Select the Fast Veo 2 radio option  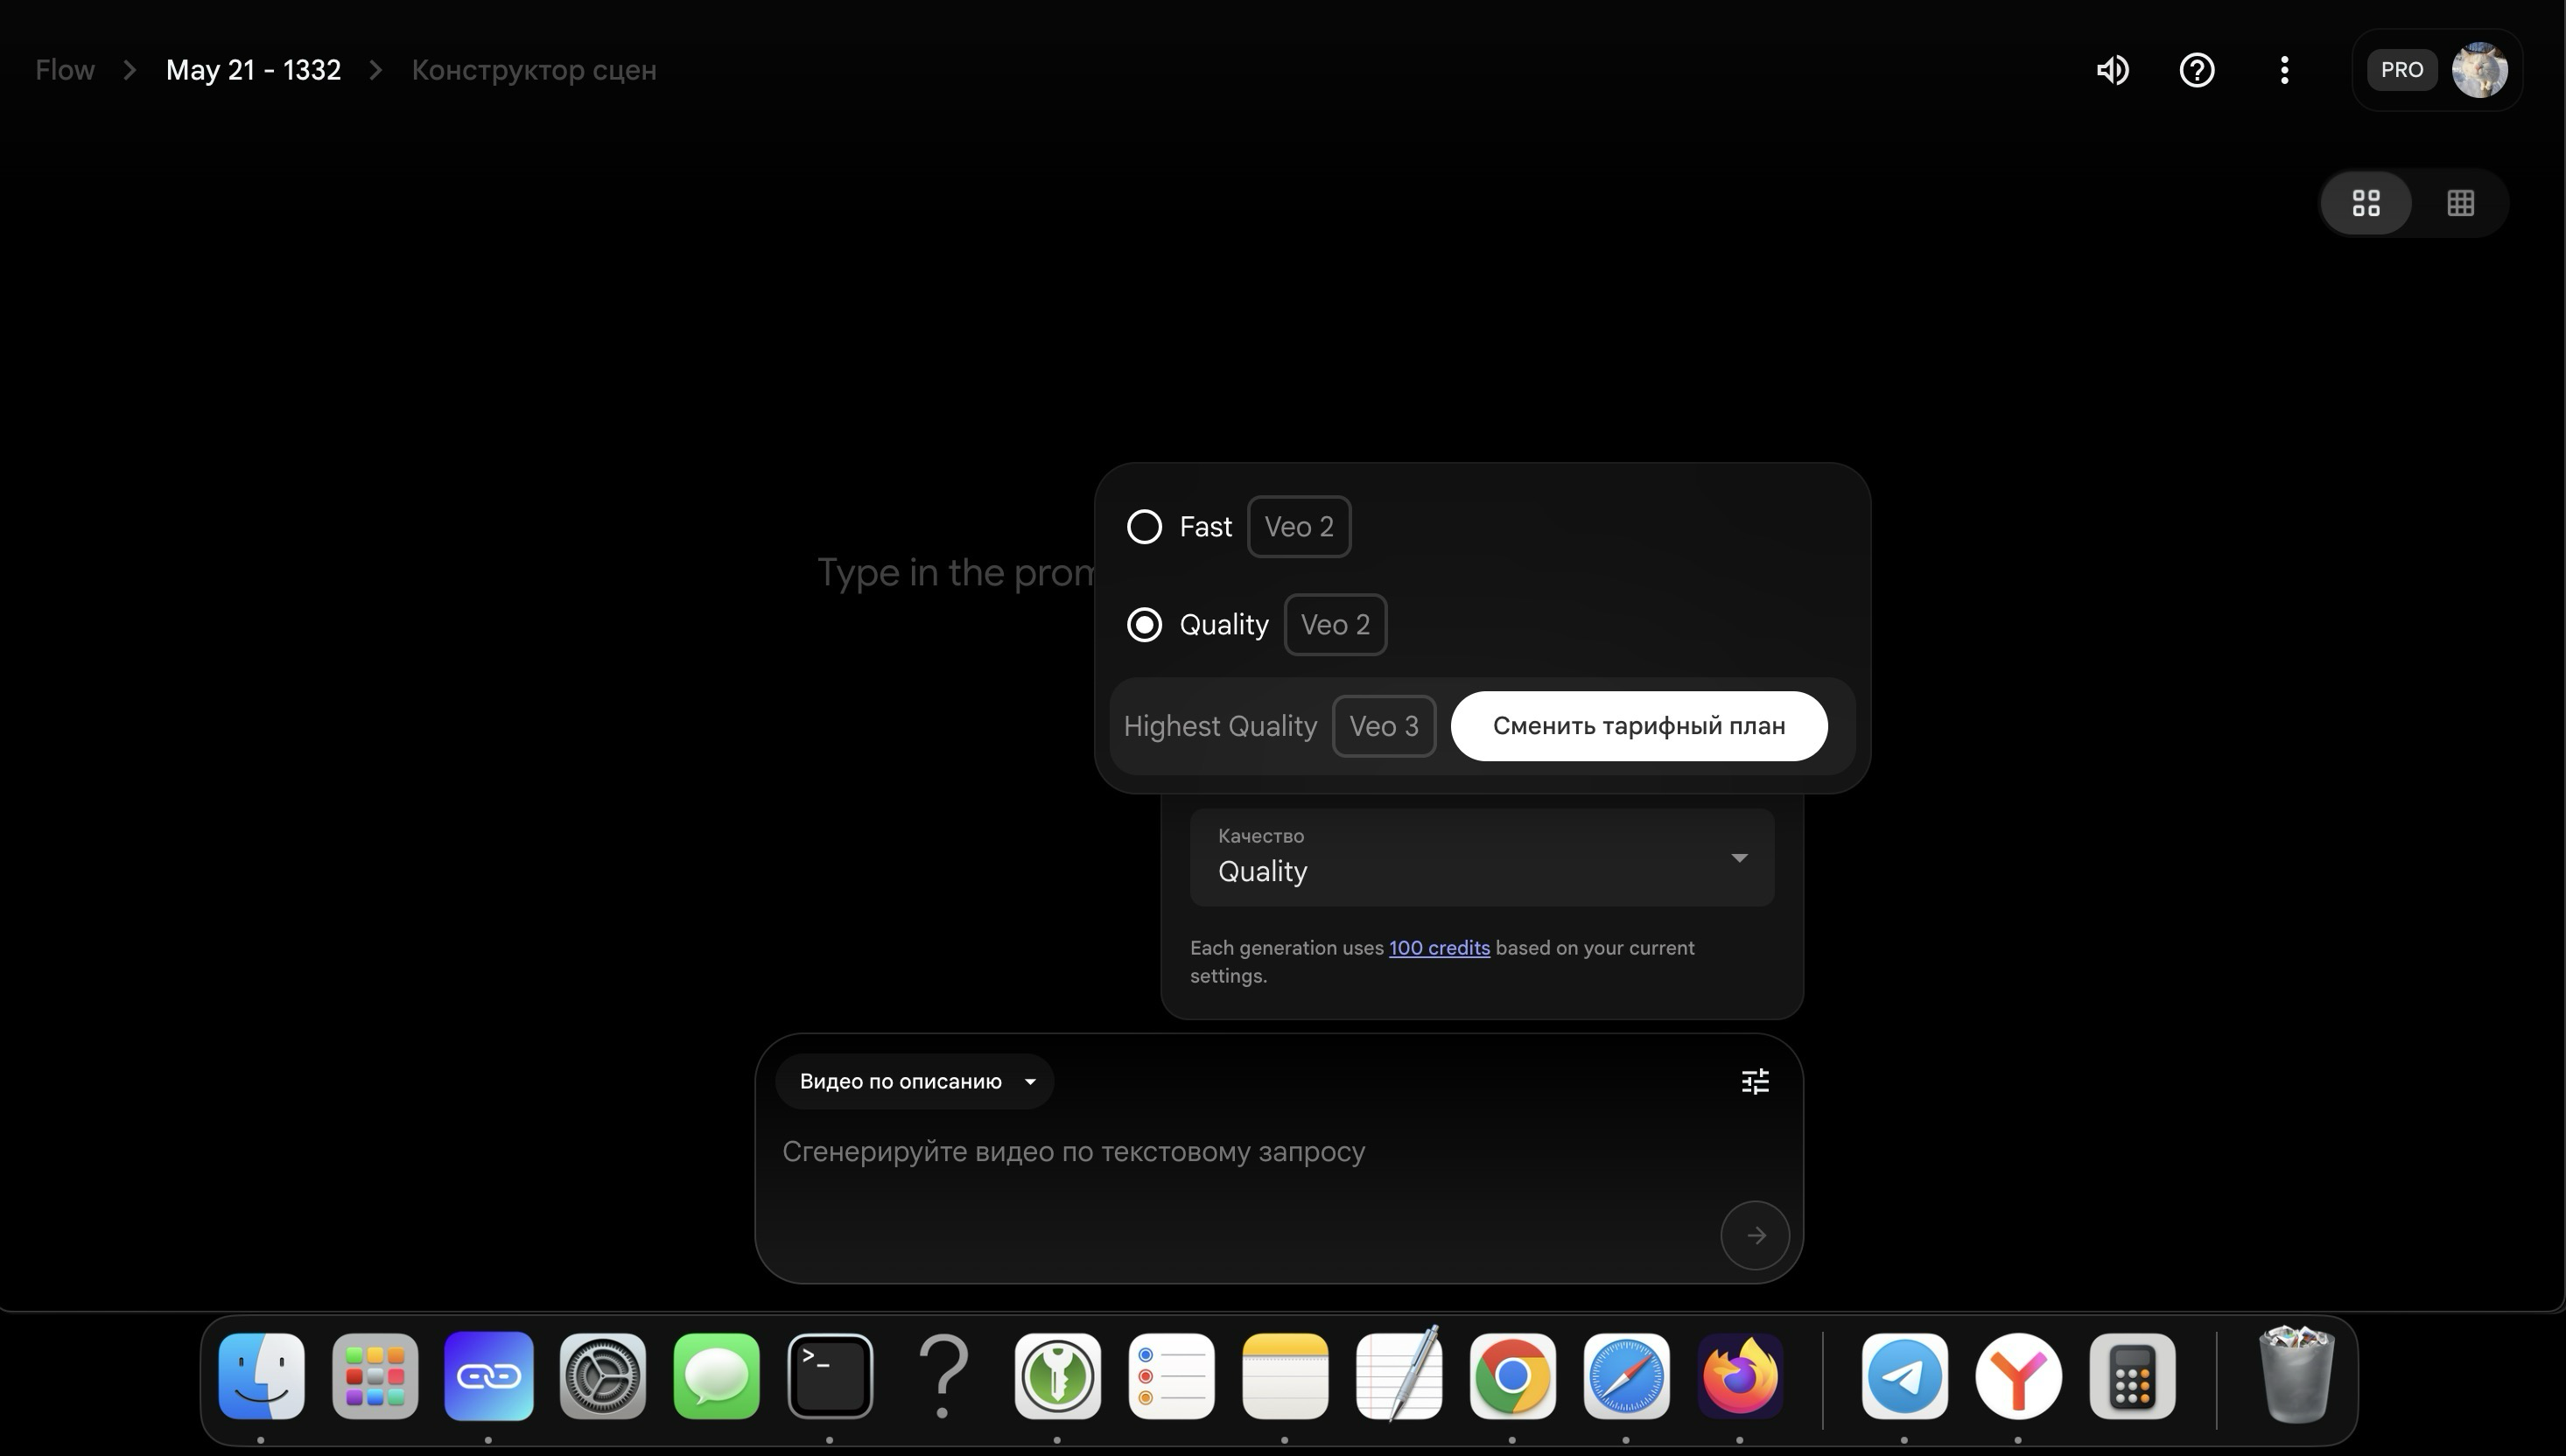click(x=1145, y=527)
